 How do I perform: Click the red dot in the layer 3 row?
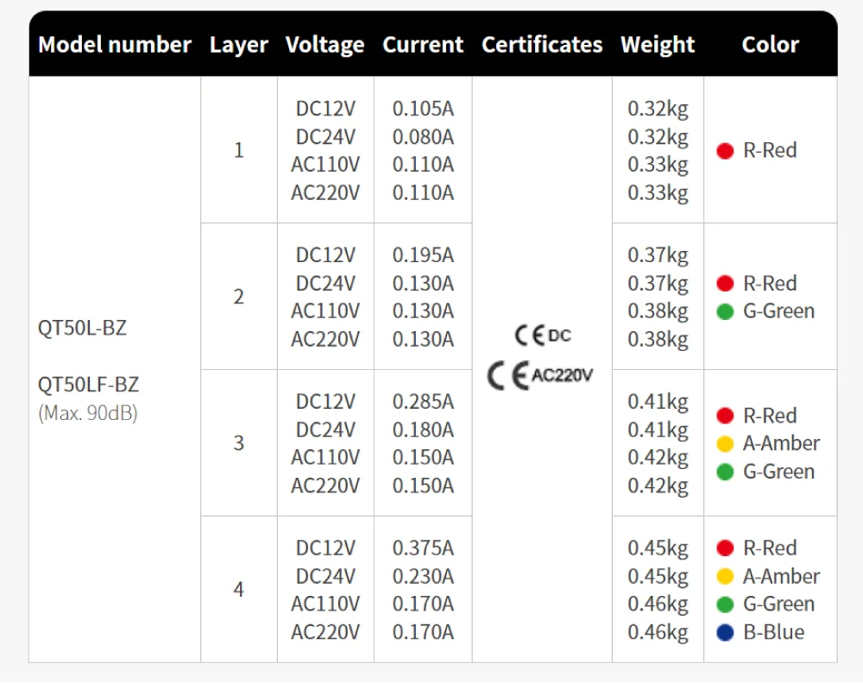point(725,417)
